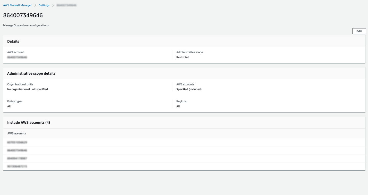
Task: Click the Edit button for scope configurations
Action: pos(359,31)
